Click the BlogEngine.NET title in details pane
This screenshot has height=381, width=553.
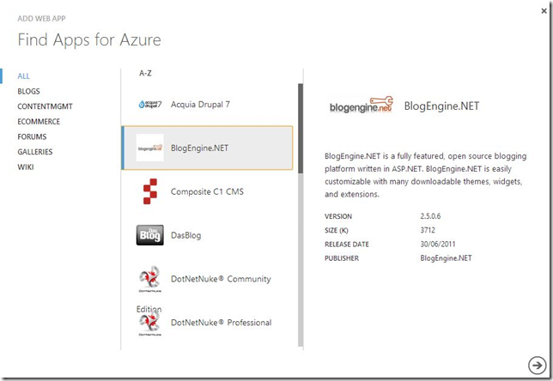coord(441,106)
